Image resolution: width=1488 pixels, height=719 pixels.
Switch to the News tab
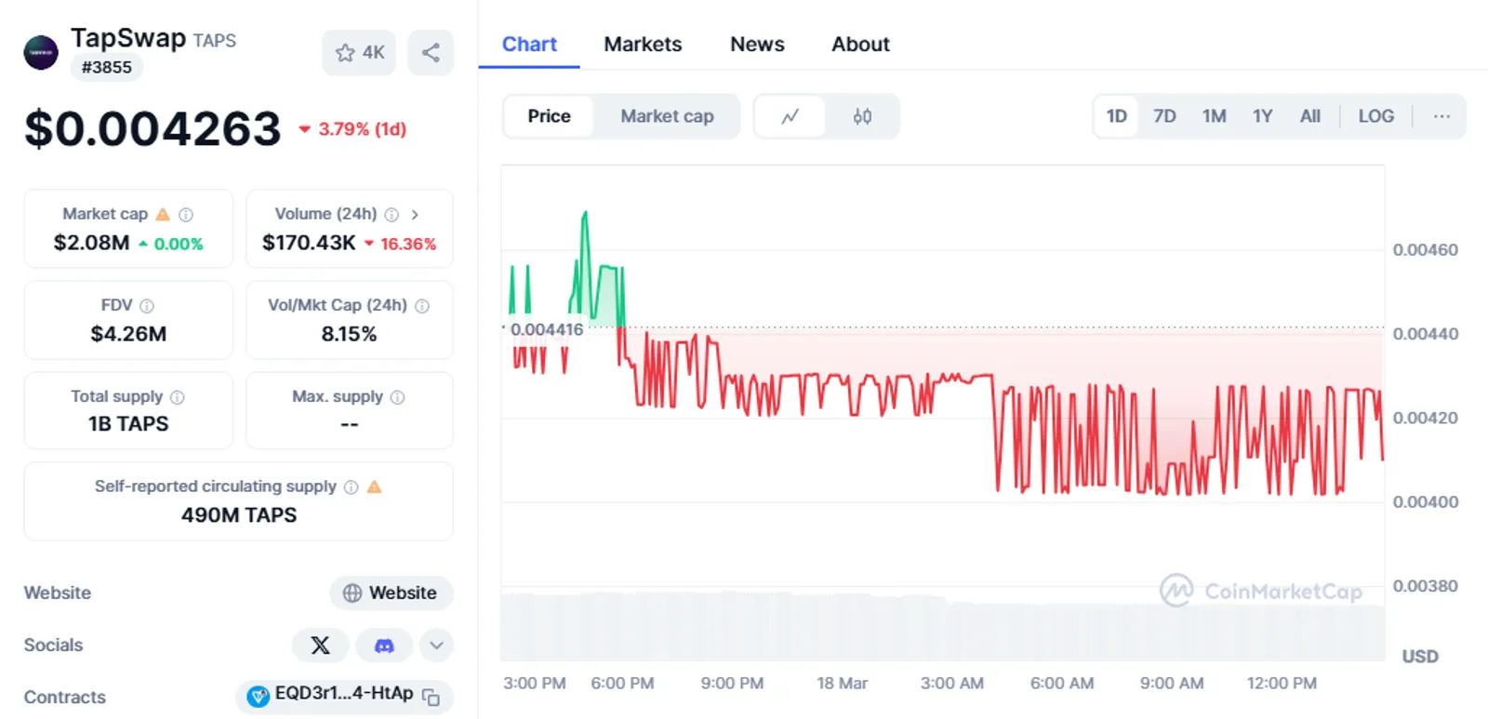click(757, 45)
